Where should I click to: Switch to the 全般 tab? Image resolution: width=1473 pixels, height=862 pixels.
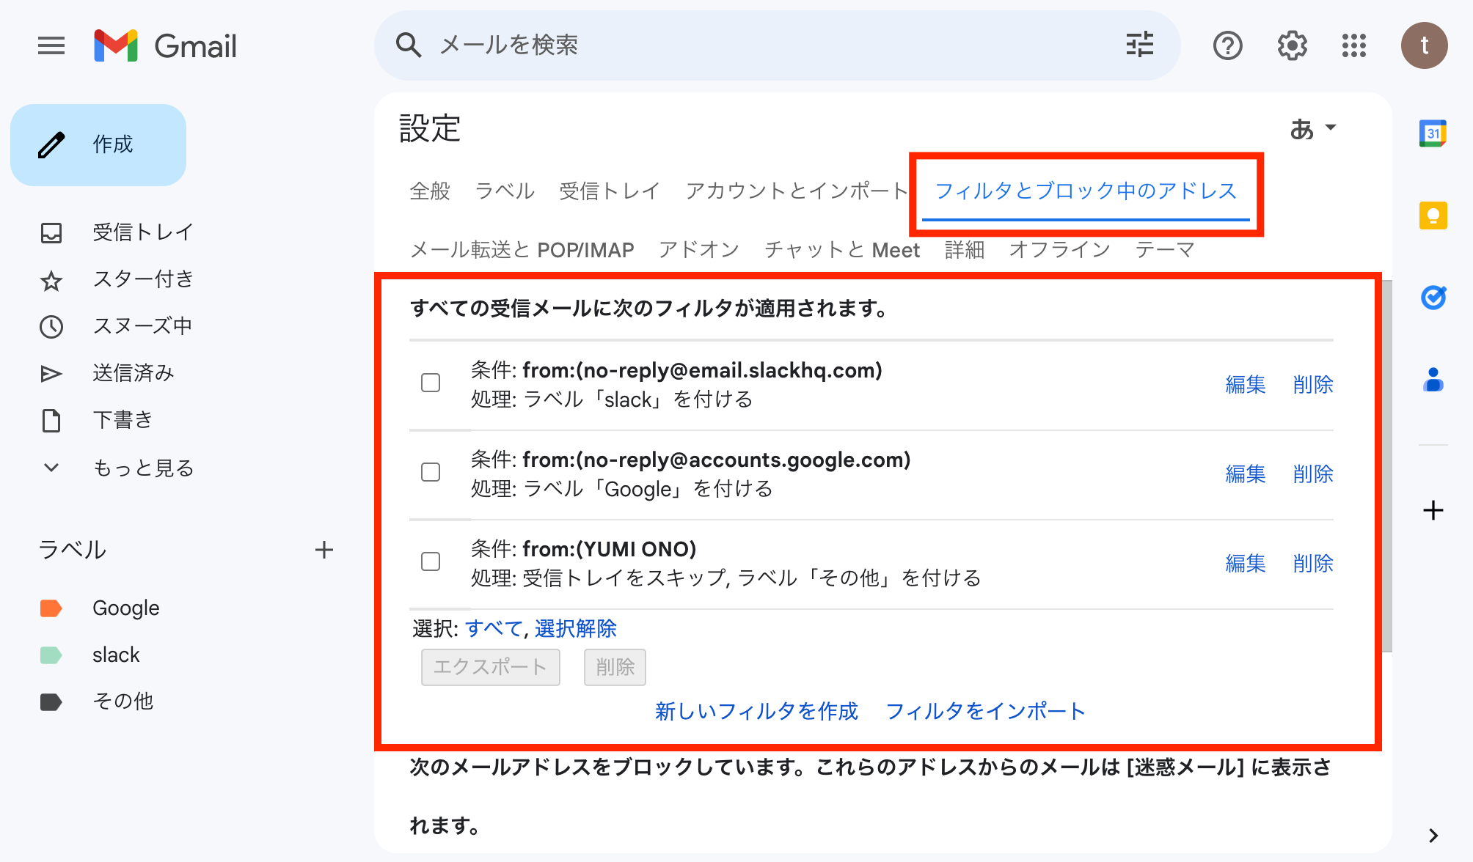click(430, 191)
